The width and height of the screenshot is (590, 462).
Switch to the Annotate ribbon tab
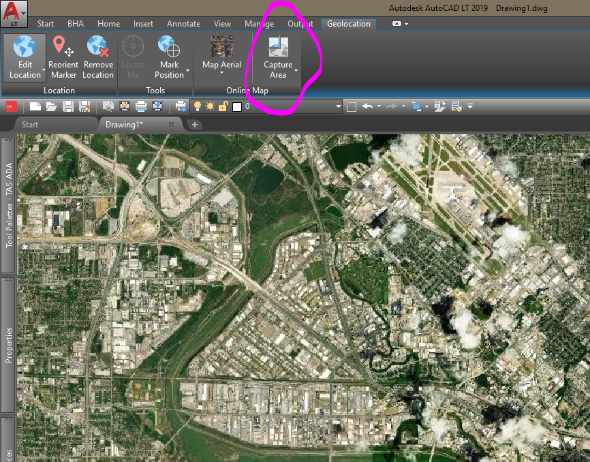click(x=184, y=24)
